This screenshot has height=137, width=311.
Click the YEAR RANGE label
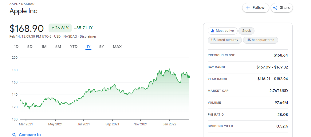pos(218,79)
